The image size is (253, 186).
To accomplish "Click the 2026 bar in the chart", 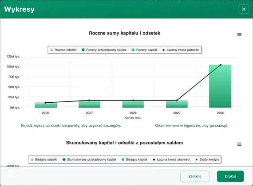I will 46,105.
